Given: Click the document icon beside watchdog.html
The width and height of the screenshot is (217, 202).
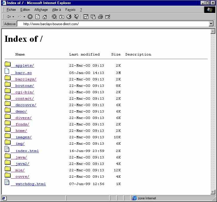Looking at the screenshot, I should (x=7, y=182).
